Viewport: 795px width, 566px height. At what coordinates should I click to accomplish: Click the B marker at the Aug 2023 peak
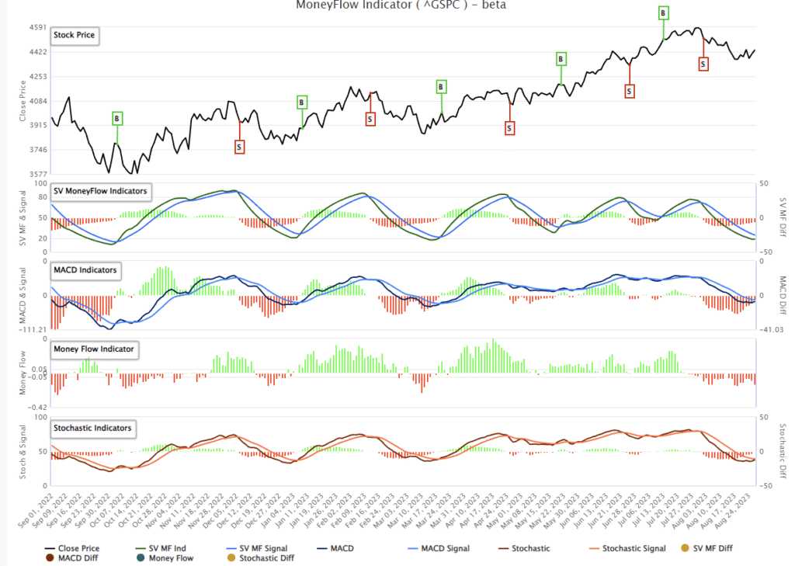pos(662,12)
